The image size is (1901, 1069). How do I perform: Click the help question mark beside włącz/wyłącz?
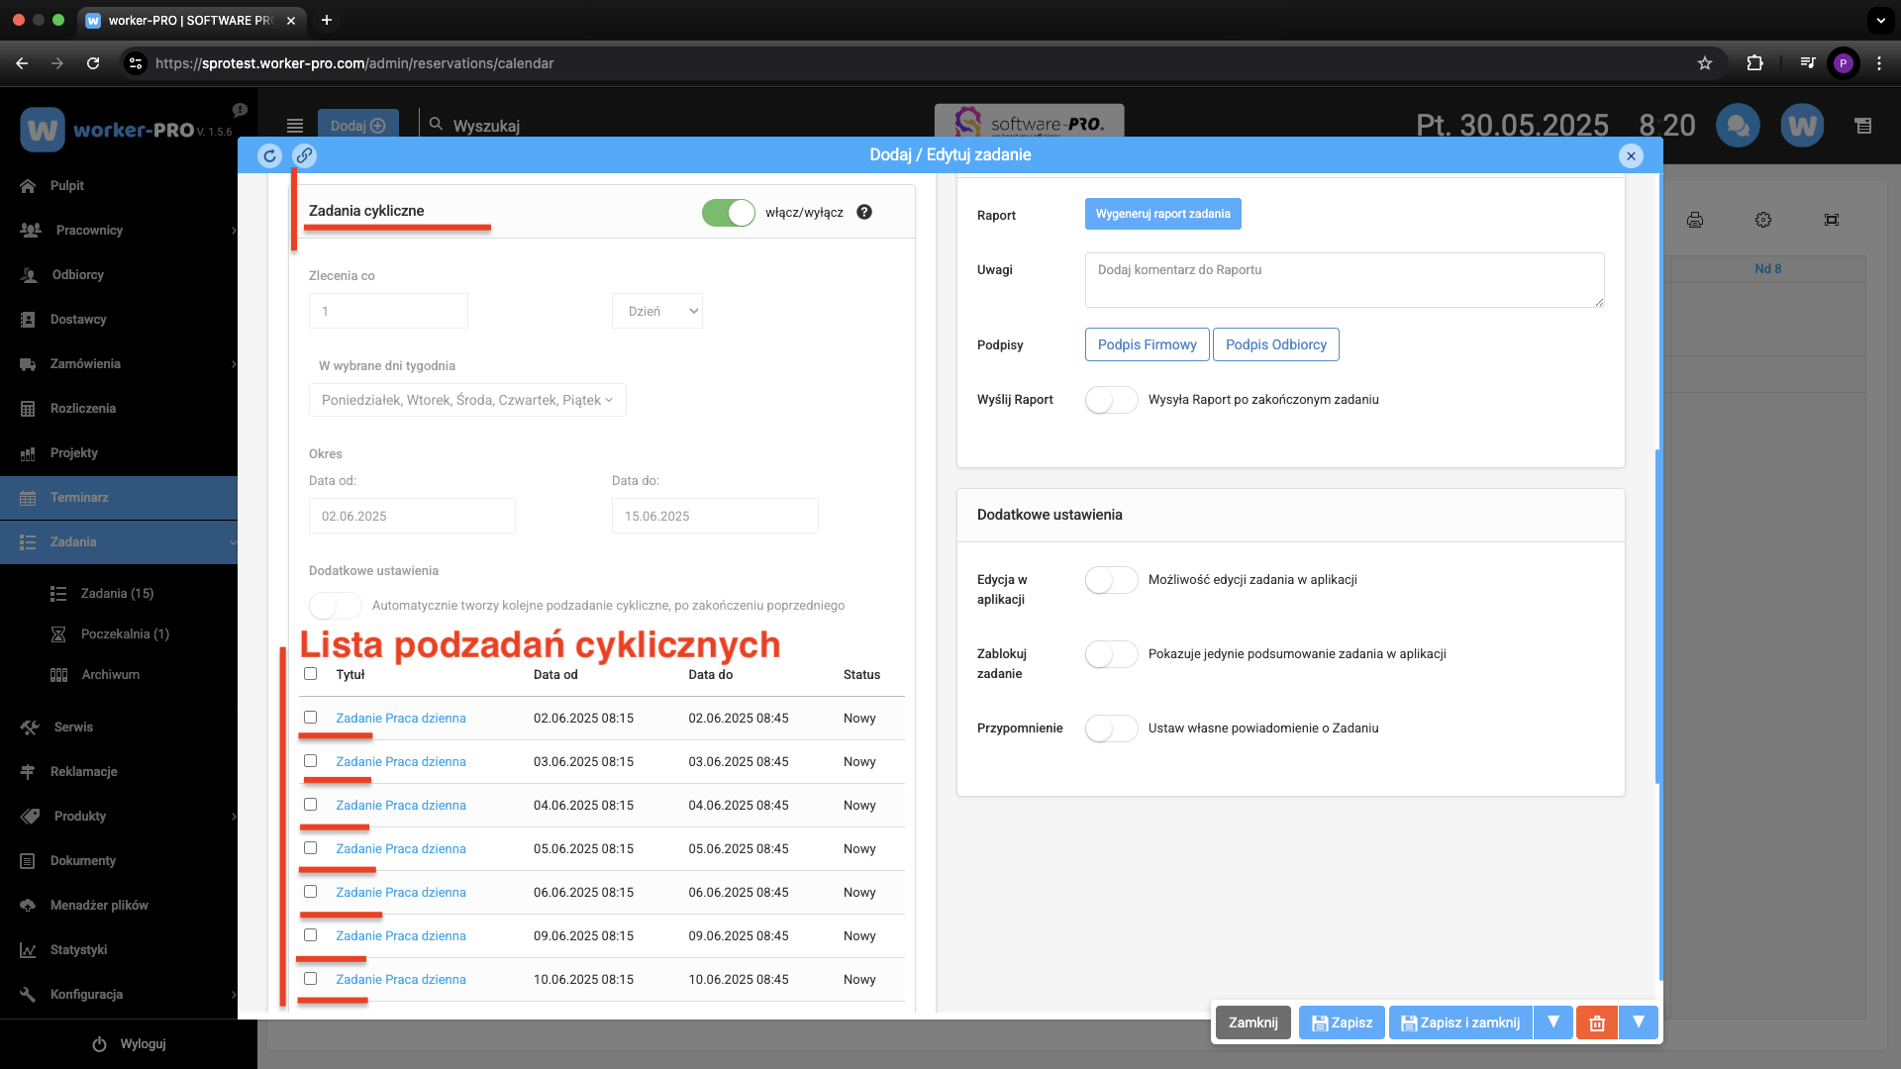(864, 212)
